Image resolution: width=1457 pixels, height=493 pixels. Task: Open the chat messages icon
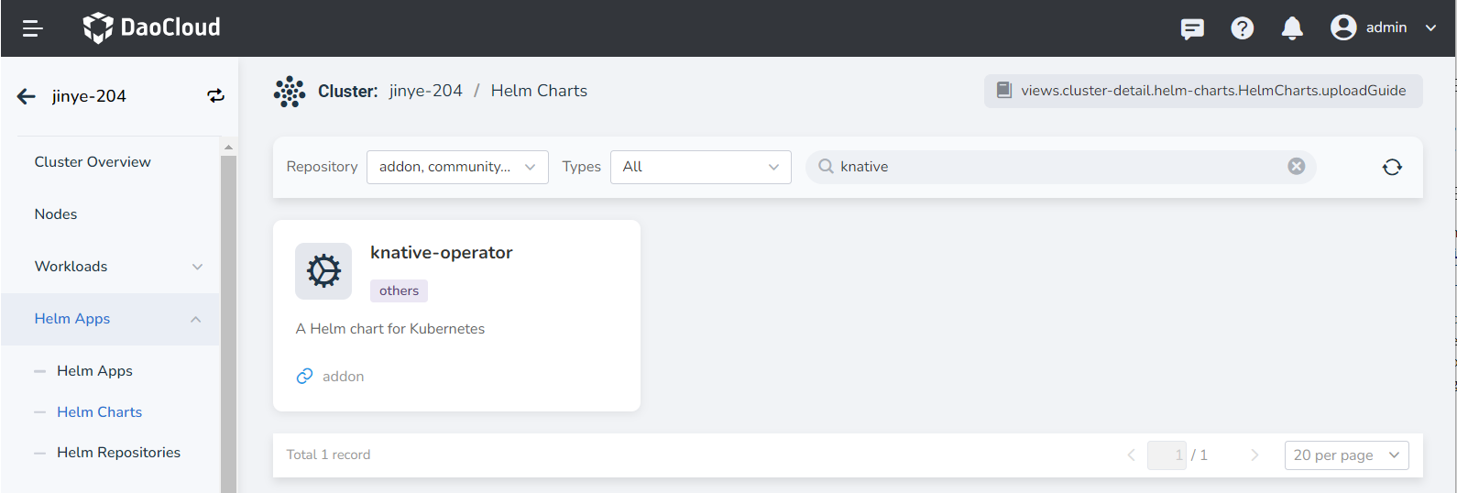[x=1192, y=28]
